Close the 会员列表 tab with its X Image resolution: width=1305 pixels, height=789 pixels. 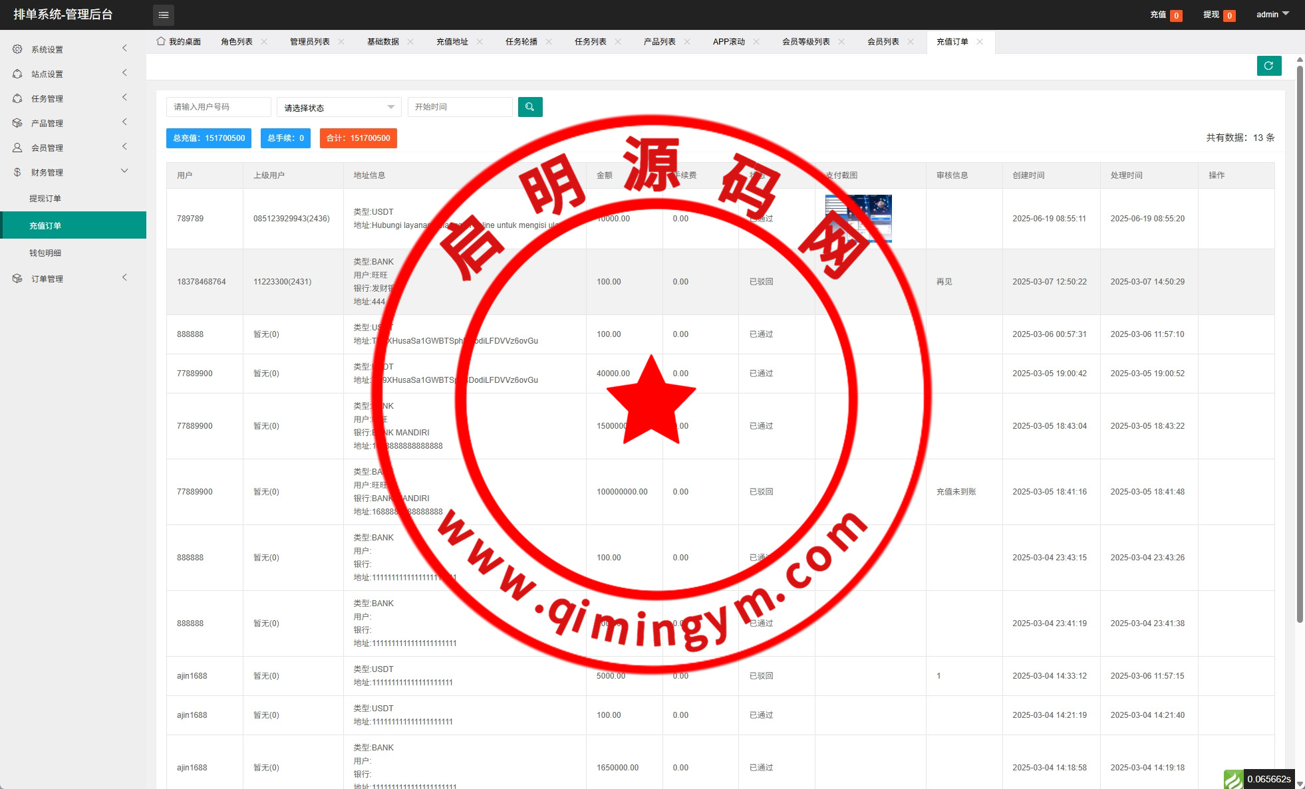[911, 42]
